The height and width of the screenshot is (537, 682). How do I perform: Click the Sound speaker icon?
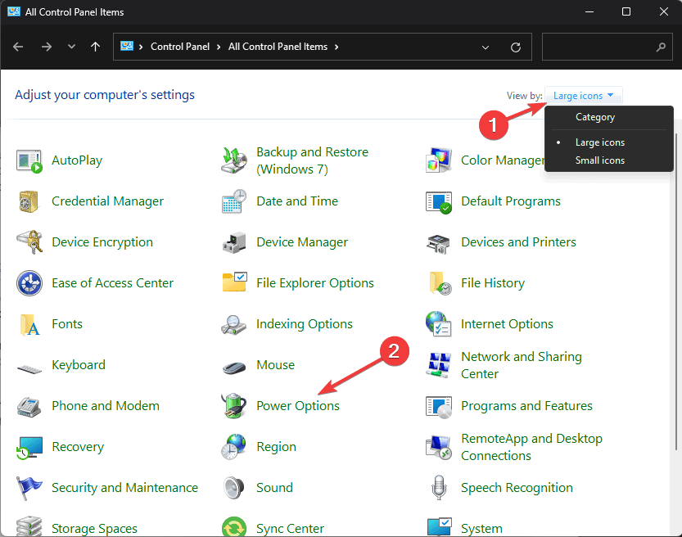234,488
